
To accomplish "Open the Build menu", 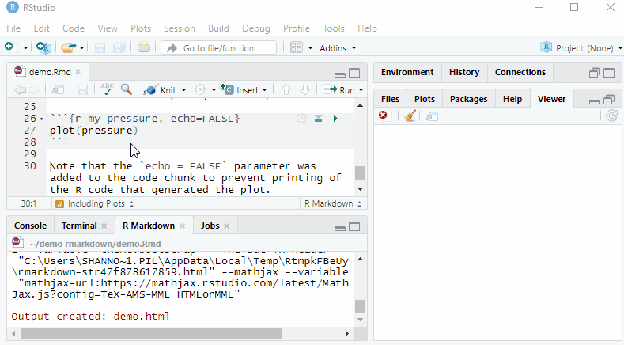I will coord(218,28).
